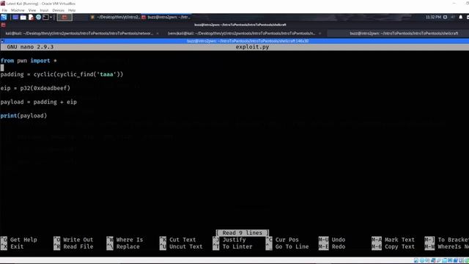Screen dimensions: 469x264
Task: Switch to the (venv)kali@kali terminal tab
Action: tap(241, 33)
